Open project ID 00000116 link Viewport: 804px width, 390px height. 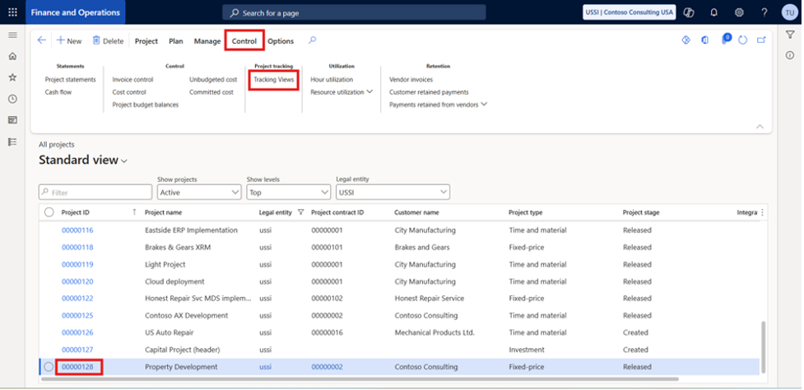77,230
